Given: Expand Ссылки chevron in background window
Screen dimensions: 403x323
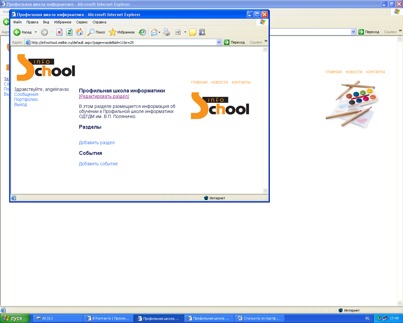Looking at the screenshot, I should [x=400, y=31].
